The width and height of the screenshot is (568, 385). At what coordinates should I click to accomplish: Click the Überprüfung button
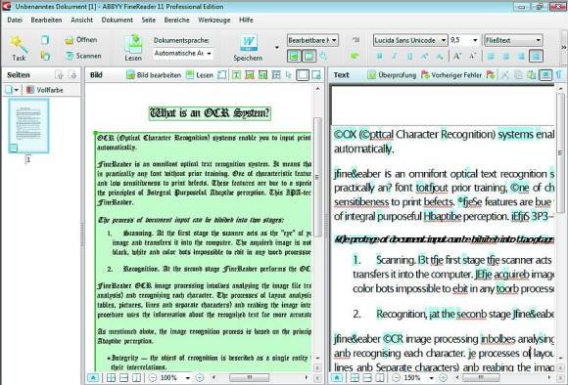(x=392, y=75)
